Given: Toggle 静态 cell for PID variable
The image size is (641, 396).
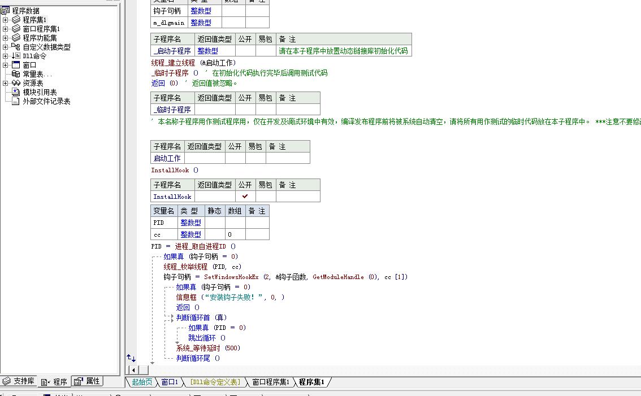Looking at the screenshot, I should coord(214,223).
